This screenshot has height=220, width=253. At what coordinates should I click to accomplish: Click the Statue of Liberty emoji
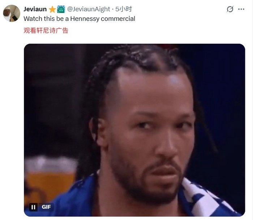point(61,9)
